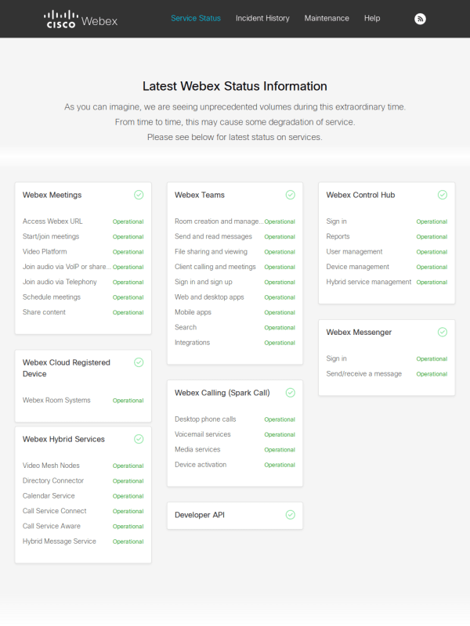The image size is (470, 626).
Task: Click Send and read messages row
Action: point(235,236)
